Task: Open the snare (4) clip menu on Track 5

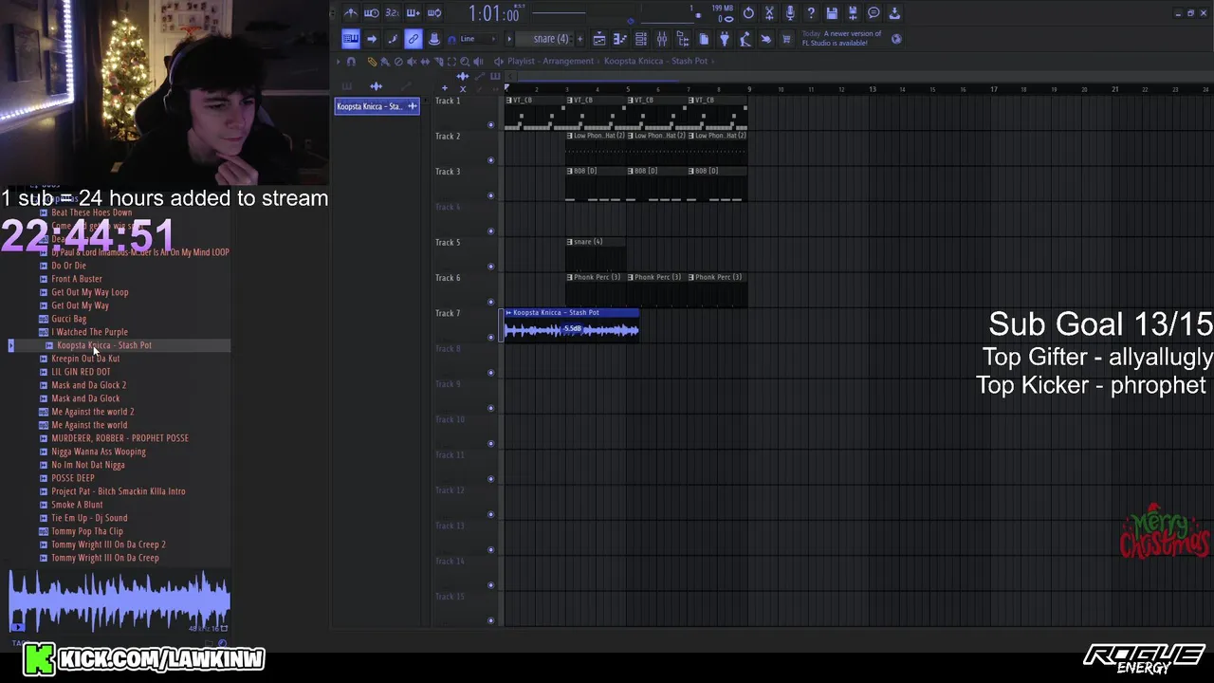Action: (570, 242)
